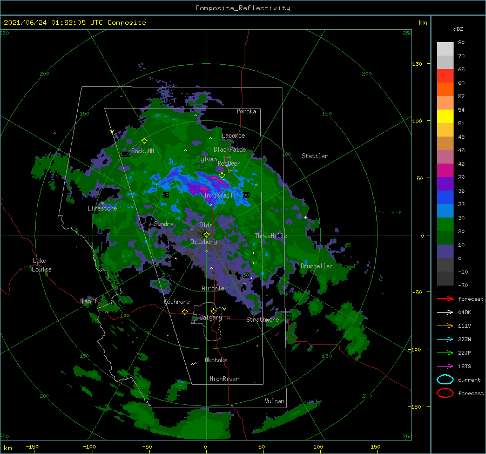Click the Blackfalds city label

tap(230, 150)
